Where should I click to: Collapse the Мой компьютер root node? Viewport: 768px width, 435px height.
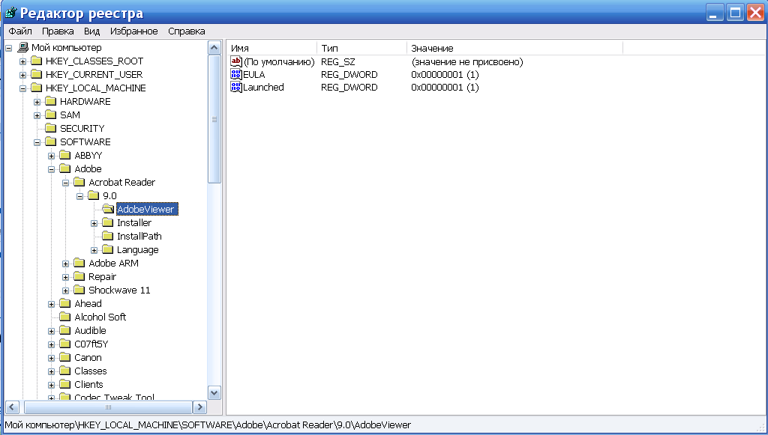click(x=9, y=49)
